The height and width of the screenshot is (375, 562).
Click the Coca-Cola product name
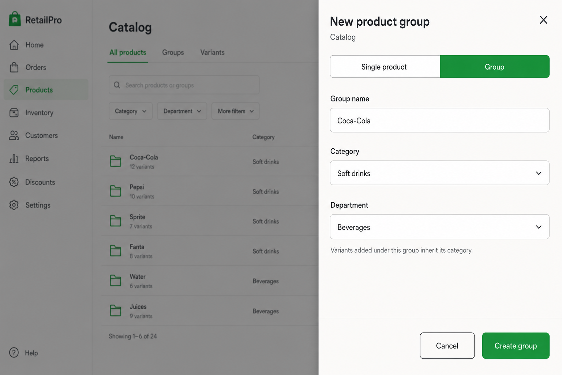(144, 157)
